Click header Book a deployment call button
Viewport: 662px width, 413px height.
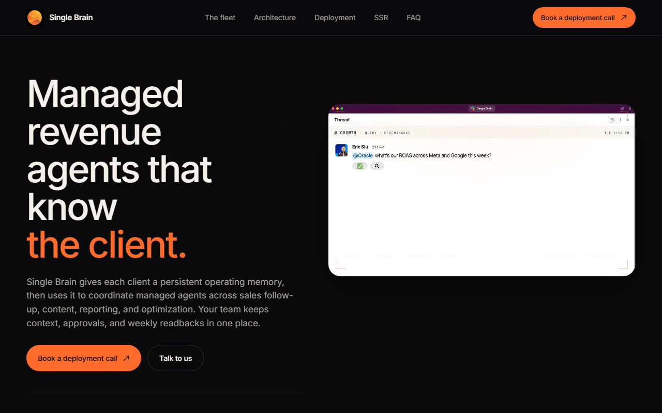[x=584, y=18]
